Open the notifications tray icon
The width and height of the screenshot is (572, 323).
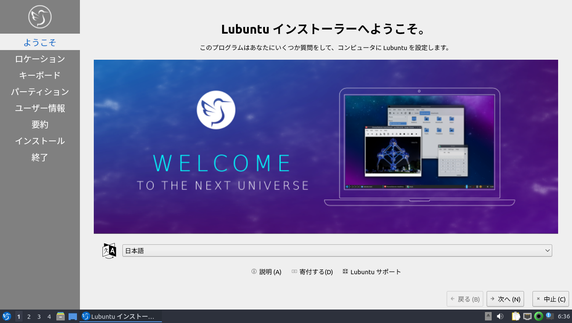tap(549, 316)
